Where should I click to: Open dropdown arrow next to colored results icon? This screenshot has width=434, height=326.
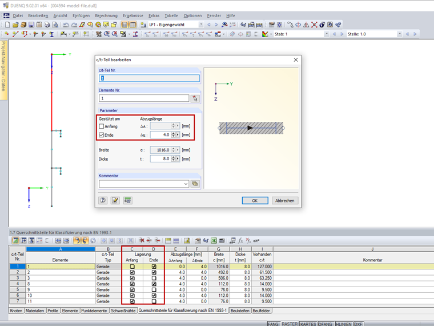point(271,34)
